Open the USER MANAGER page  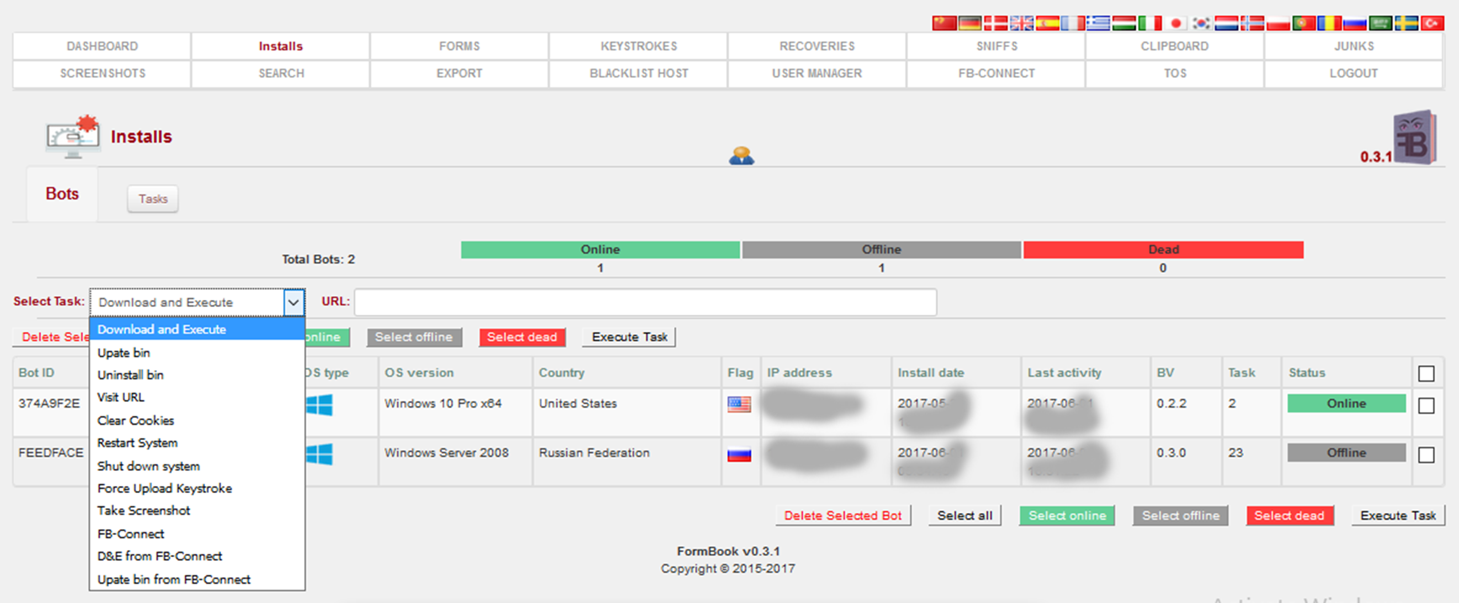pos(817,73)
